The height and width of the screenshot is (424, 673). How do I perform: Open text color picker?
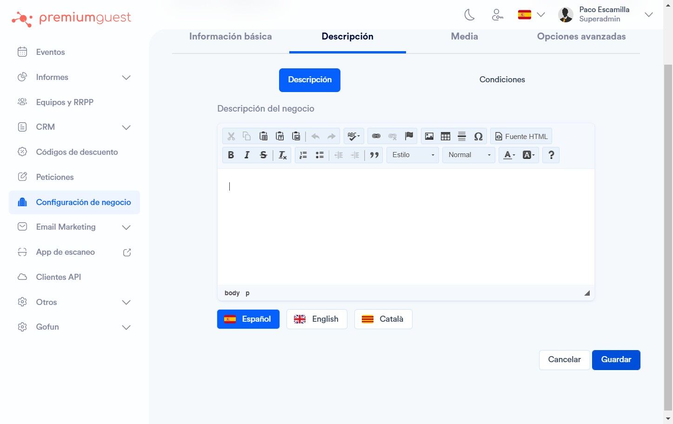(x=509, y=155)
